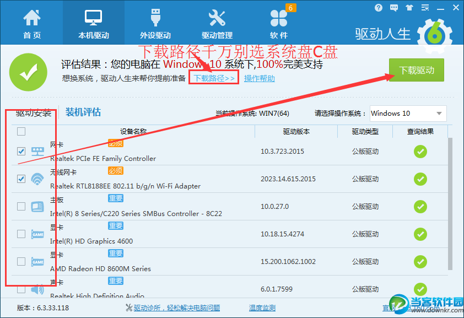Click the 驱动版本 column header
Screen dimensions: 464x318
296,131
